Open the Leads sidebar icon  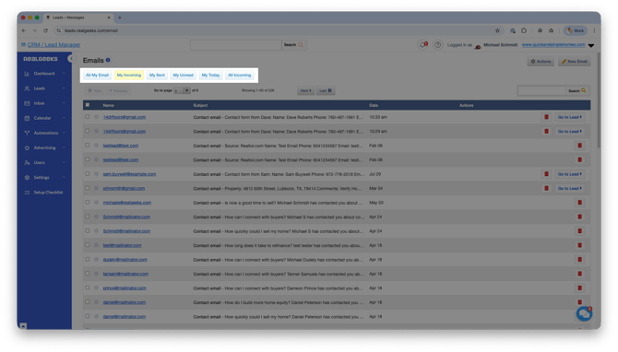pos(27,88)
